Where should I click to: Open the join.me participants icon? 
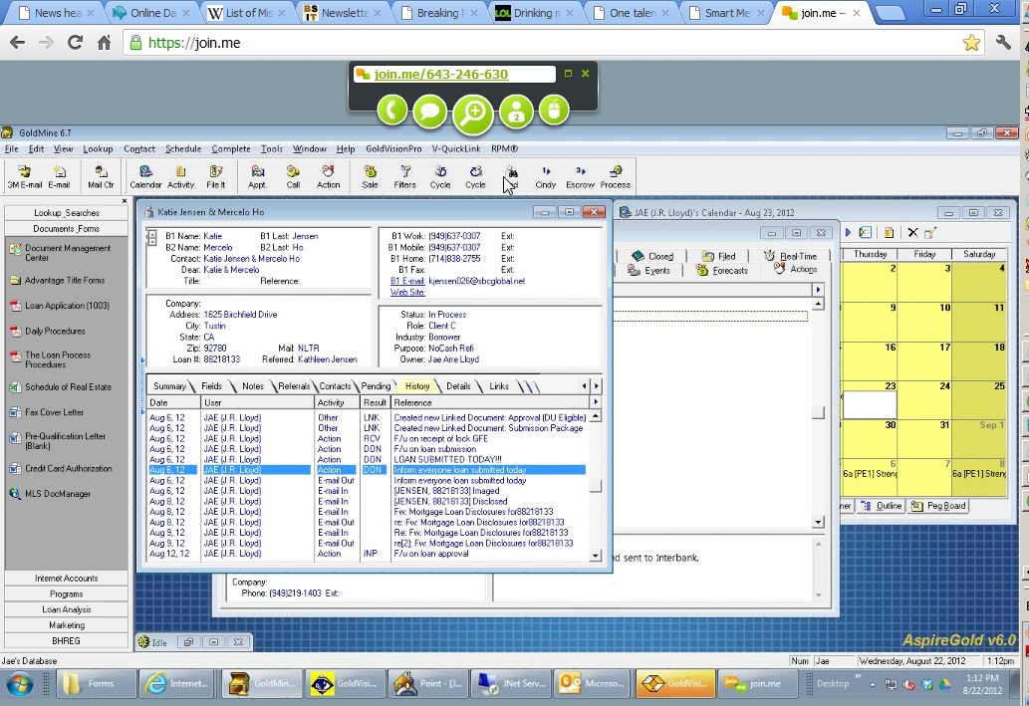point(516,111)
